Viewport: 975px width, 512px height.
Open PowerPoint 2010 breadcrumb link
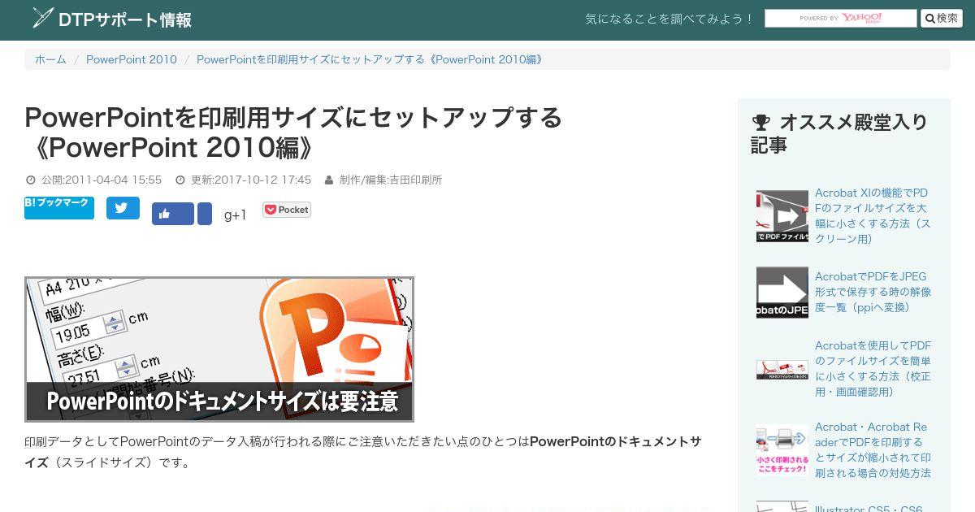(132, 59)
